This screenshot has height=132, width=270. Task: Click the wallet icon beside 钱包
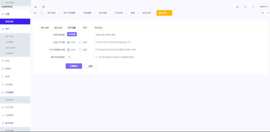3,61
